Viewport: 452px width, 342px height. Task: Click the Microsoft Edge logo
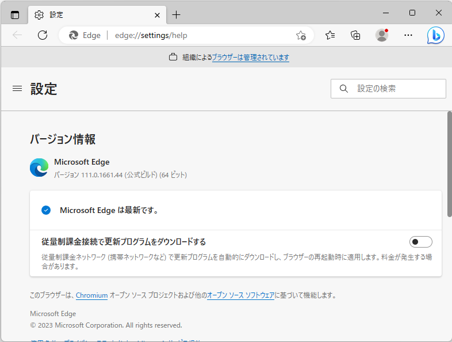[39, 168]
